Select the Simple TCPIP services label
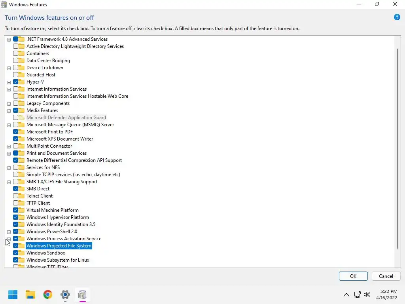The width and height of the screenshot is (405, 304). tap(73, 175)
